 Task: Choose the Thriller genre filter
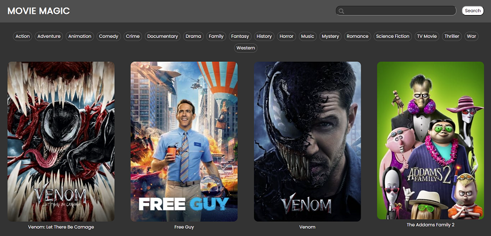(x=452, y=36)
